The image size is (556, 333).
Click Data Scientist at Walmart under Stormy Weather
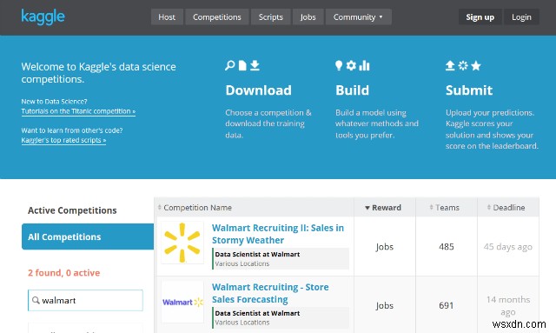click(257, 254)
